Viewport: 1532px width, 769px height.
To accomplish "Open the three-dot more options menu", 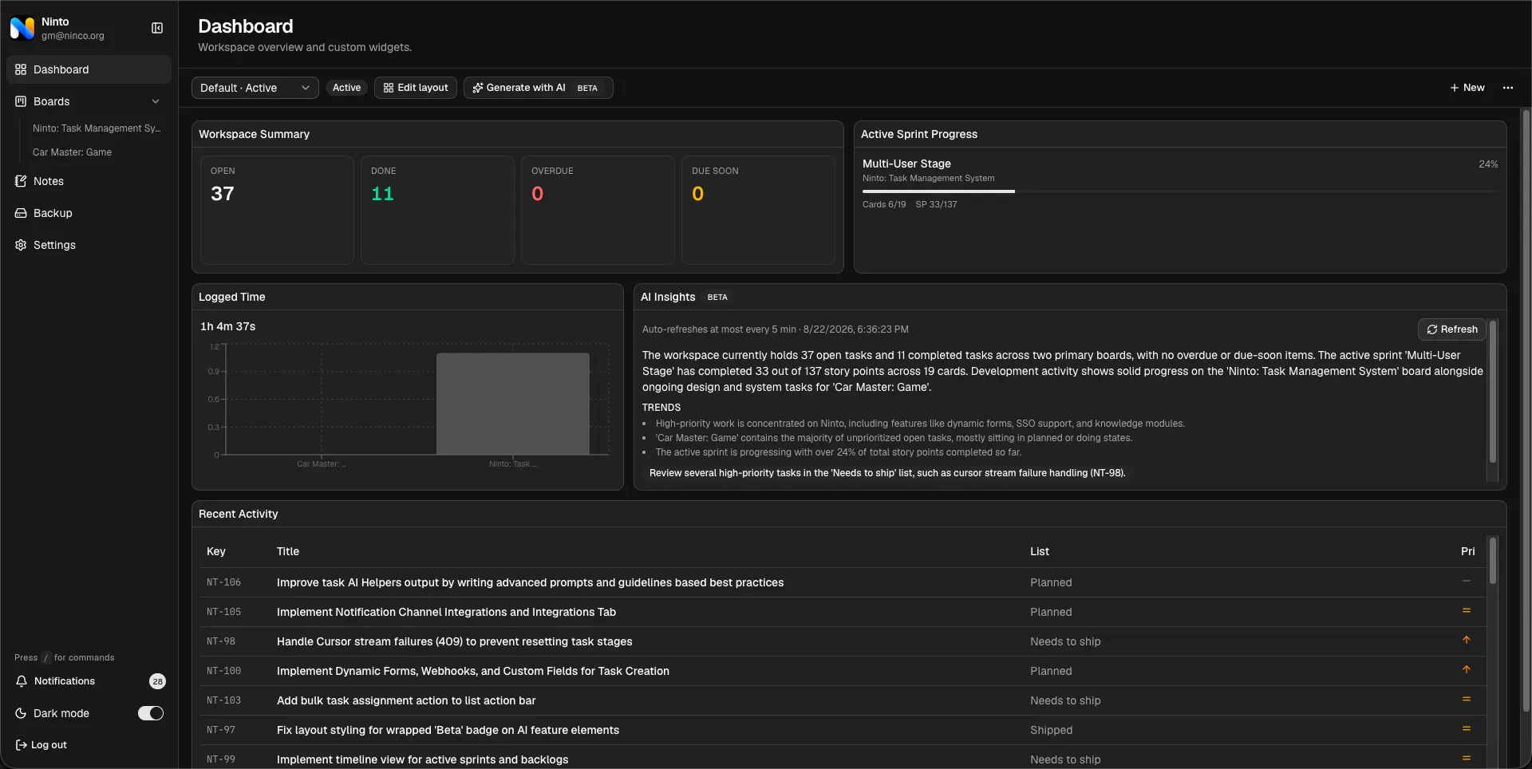I will coord(1507,88).
